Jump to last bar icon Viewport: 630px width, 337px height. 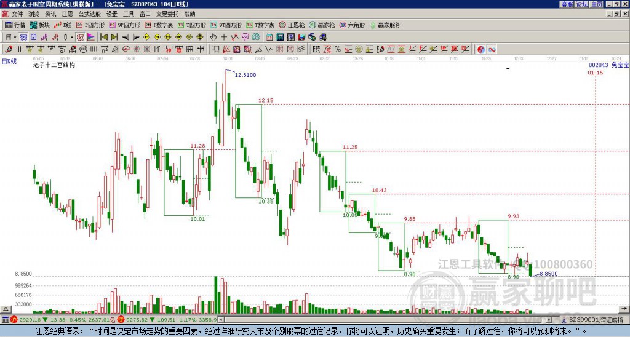[114, 38]
